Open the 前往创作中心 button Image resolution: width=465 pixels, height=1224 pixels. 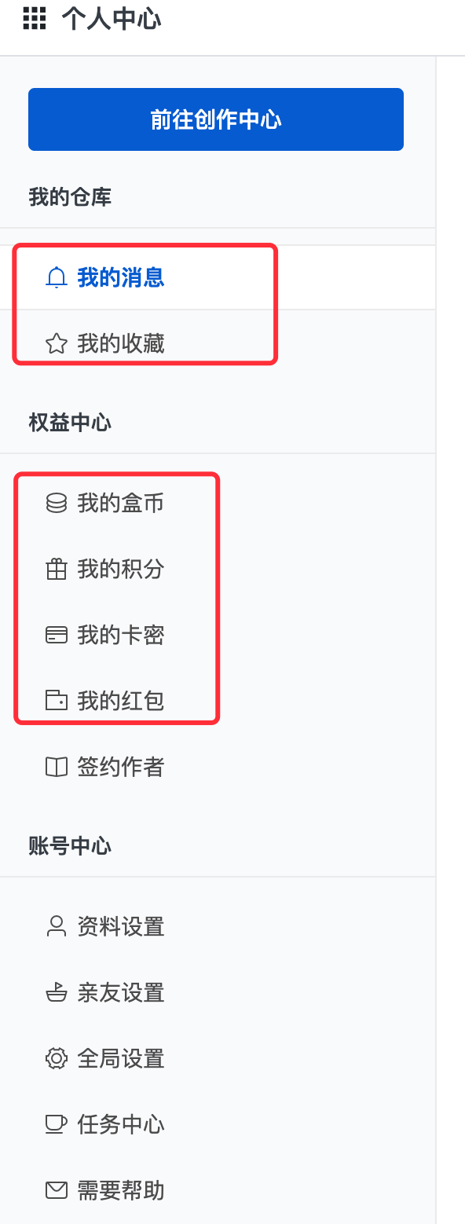point(216,119)
